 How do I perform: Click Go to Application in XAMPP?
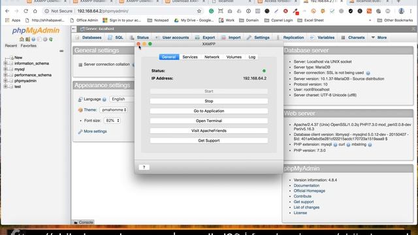(209, 111)
